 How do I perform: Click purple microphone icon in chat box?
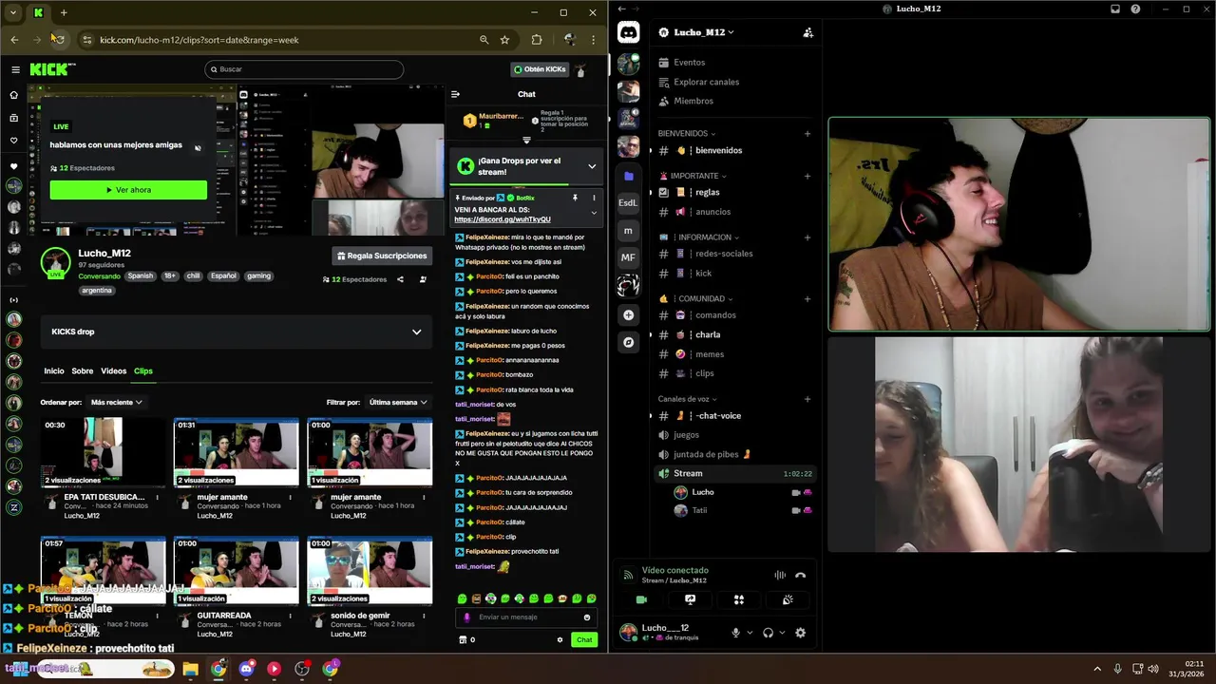466,617
